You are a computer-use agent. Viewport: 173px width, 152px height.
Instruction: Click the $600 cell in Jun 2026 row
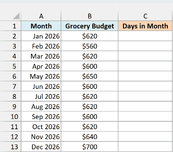pos(90,86)
